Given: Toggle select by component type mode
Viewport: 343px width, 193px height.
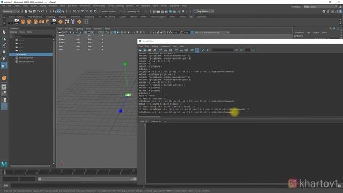Looking at the screenshot, I should [x=63, y=11].
